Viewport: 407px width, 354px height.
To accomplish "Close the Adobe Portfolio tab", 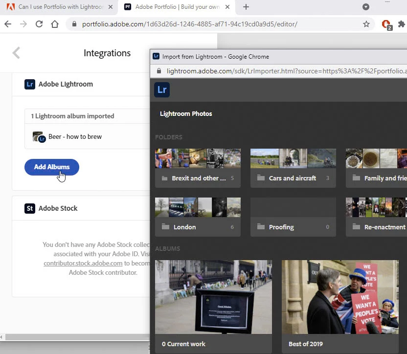I will 227,7.
